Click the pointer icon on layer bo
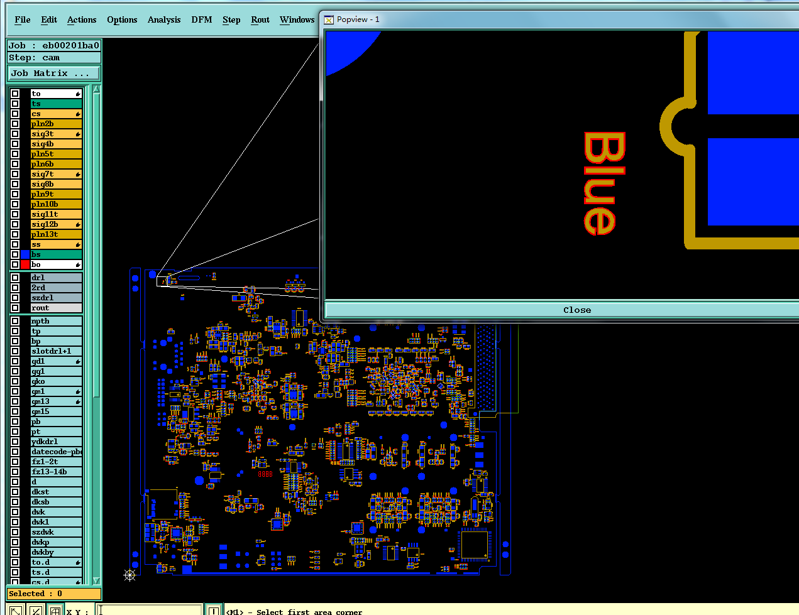Screen dimensions: 799x615 (x=78, y=264)
